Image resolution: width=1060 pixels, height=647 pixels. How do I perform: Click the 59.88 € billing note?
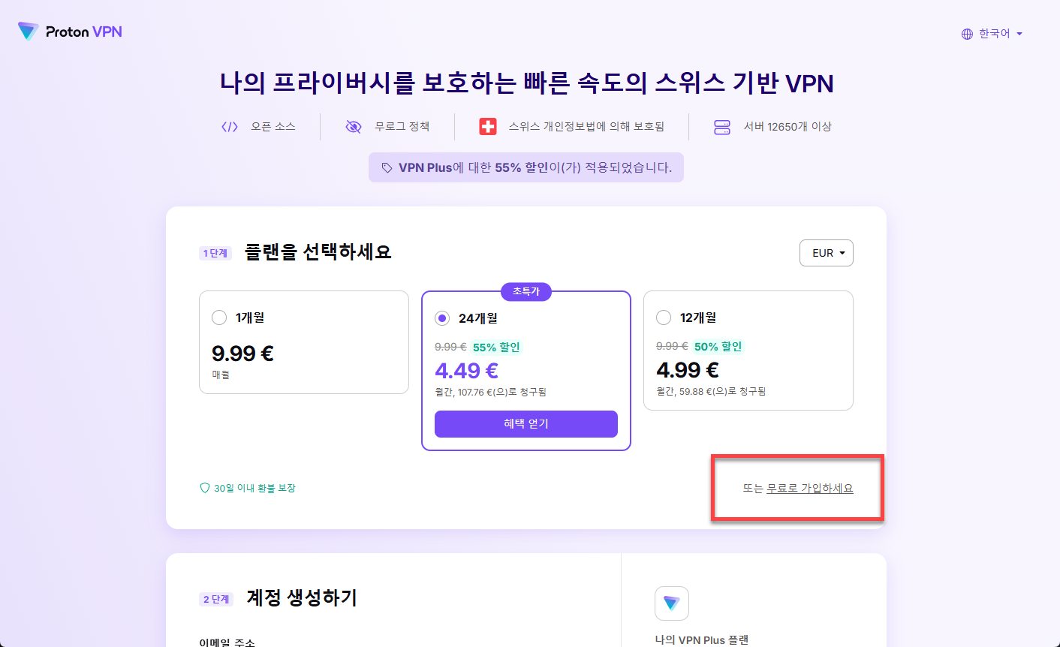(x=711, y=392)
